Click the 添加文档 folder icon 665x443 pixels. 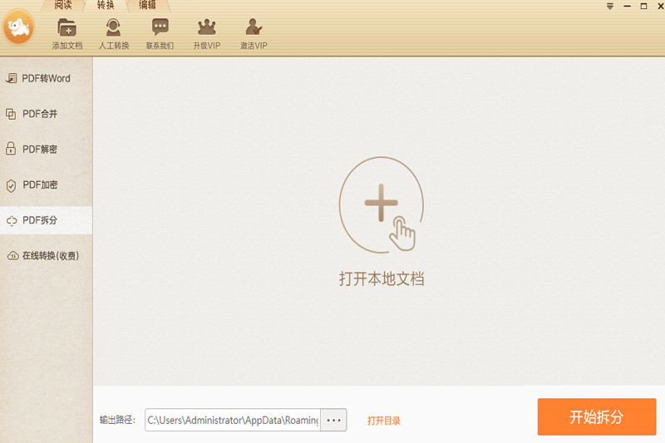(66, 28)
